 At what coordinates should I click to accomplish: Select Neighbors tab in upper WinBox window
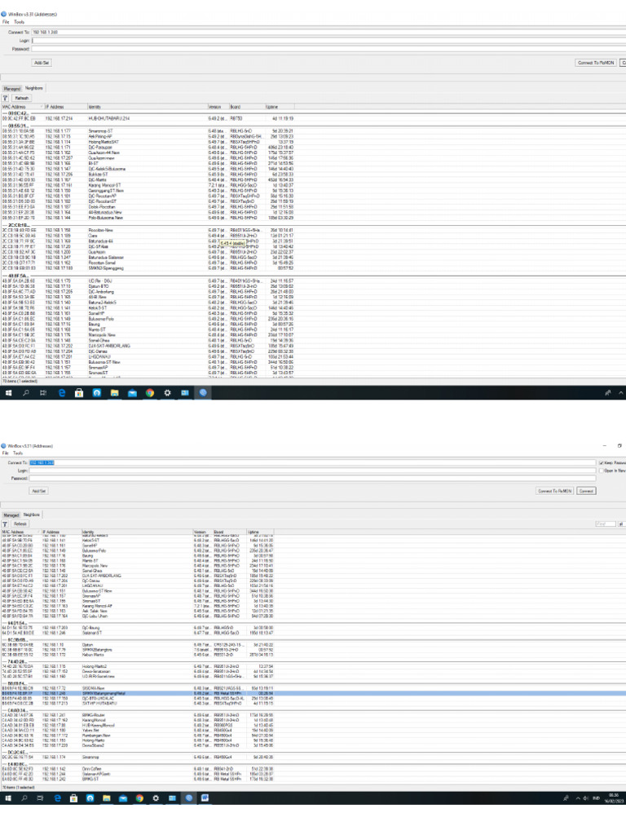coord(34,88)
